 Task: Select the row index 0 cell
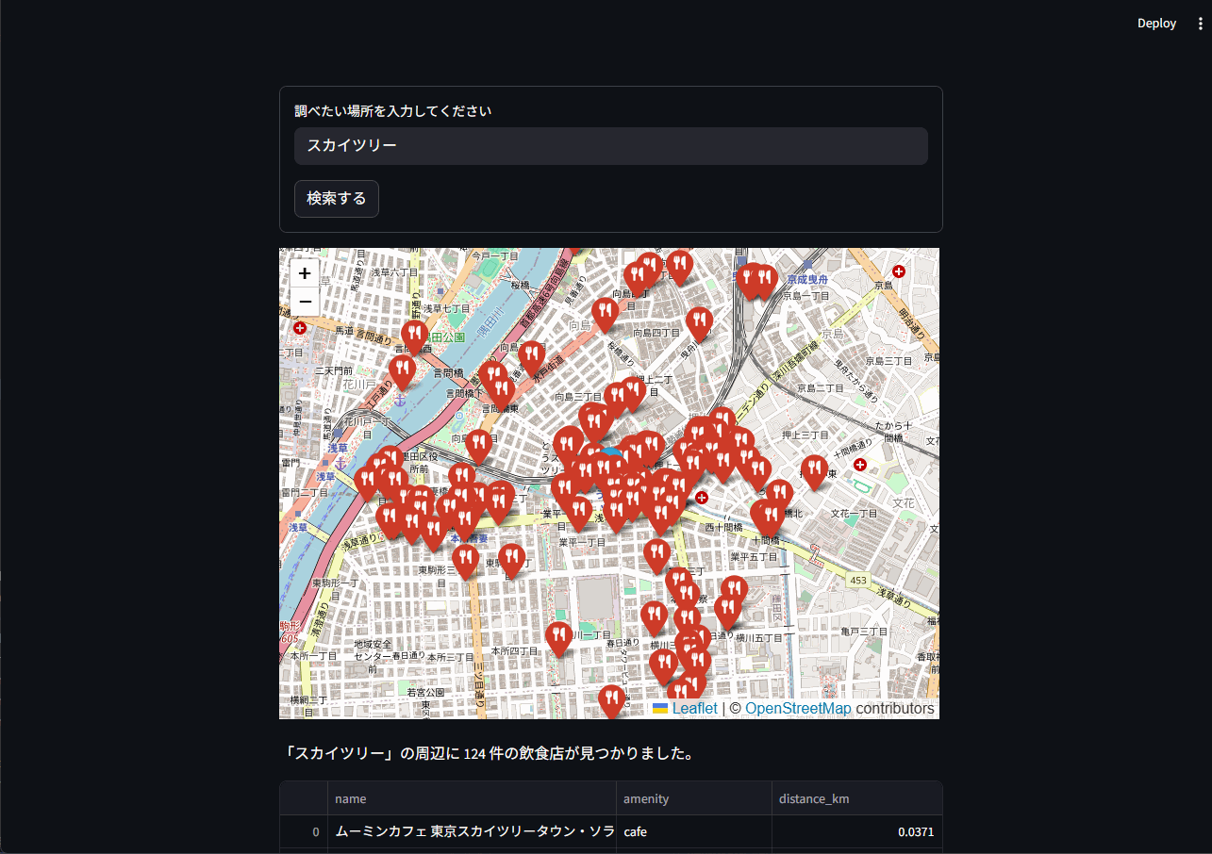pos(304,832)
